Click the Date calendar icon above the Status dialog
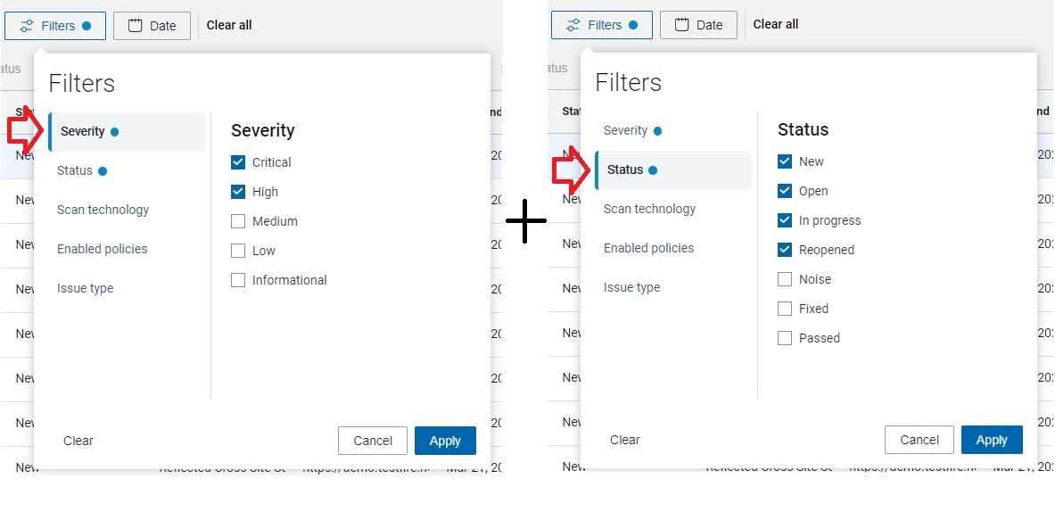The width and height of the screenshot is (1055, 512). (682, 25)
